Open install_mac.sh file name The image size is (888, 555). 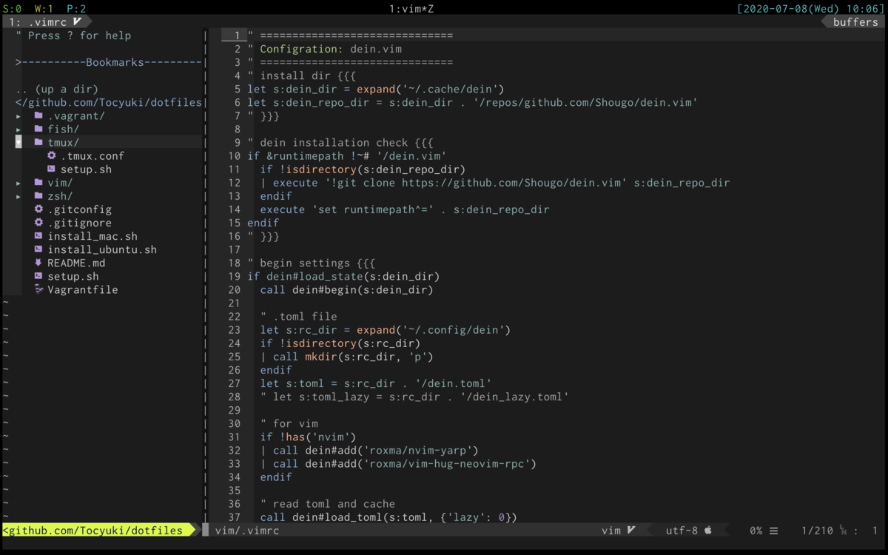92,236
